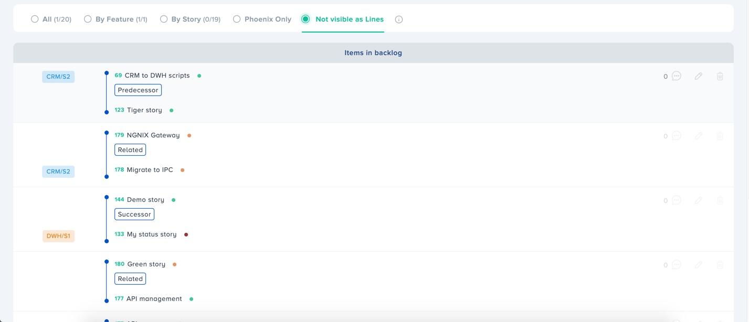
Task: Edit the Green story dependency
Action: [698, 265]
